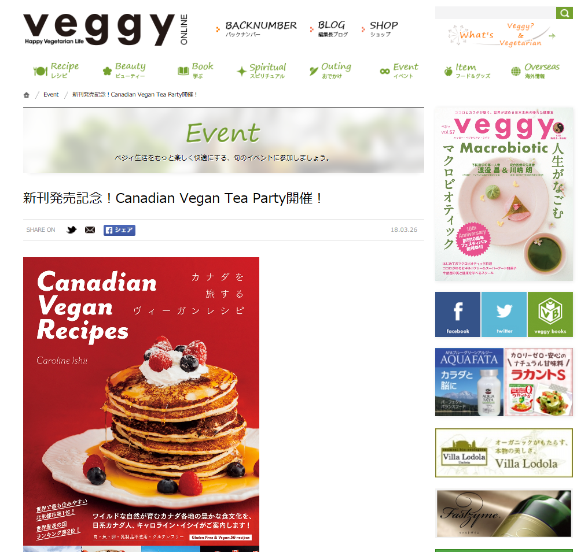Screen dimensions: 588x552
Task: Click inside the search input field
Action: [x=495, y=13]
